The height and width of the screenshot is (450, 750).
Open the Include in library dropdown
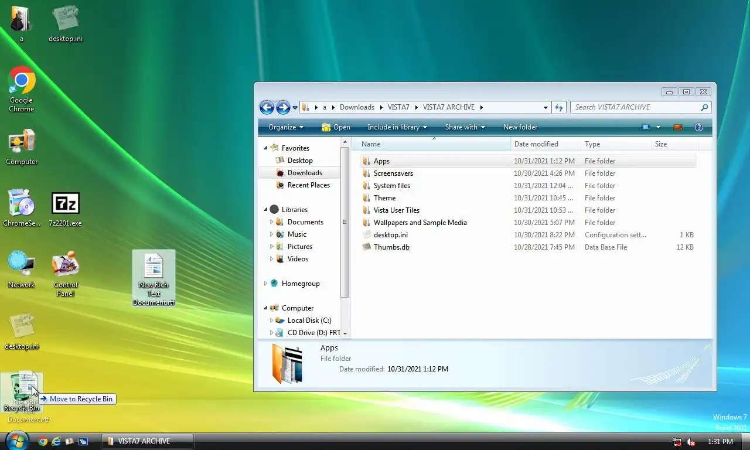pyautogui.click(x=397, y=127)
